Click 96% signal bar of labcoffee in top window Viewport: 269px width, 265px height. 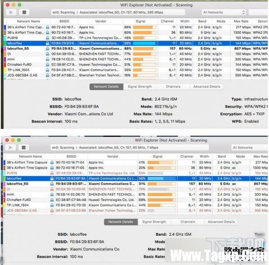click(145, 43)
